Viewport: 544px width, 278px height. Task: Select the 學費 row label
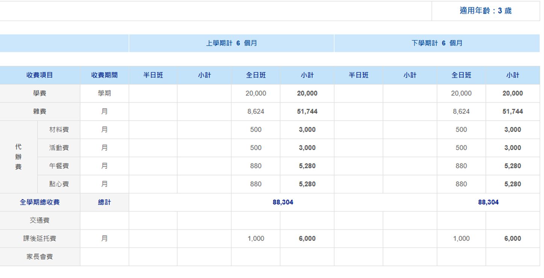pyautogui.click(x=40, y=93)
